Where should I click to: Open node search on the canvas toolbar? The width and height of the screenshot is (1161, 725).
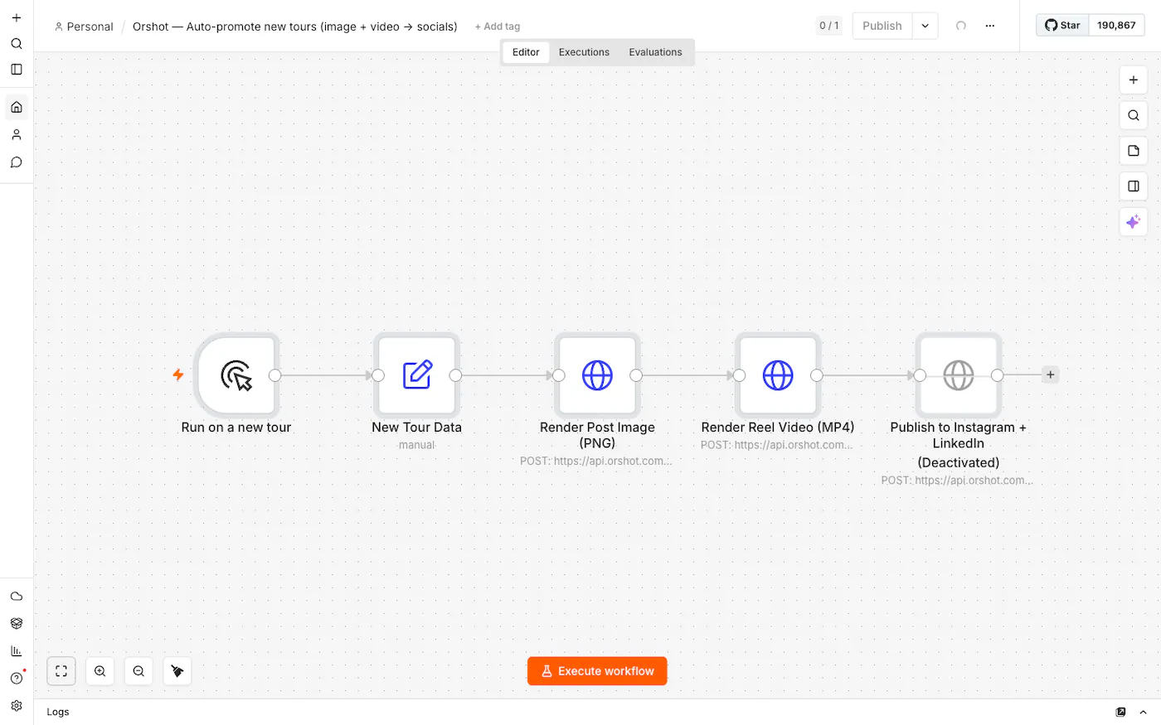point(1134,115)
